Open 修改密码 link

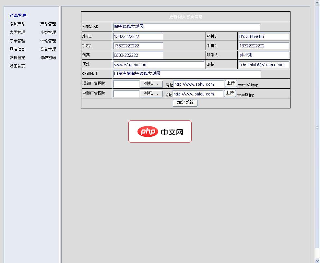[x=48, y=58]
